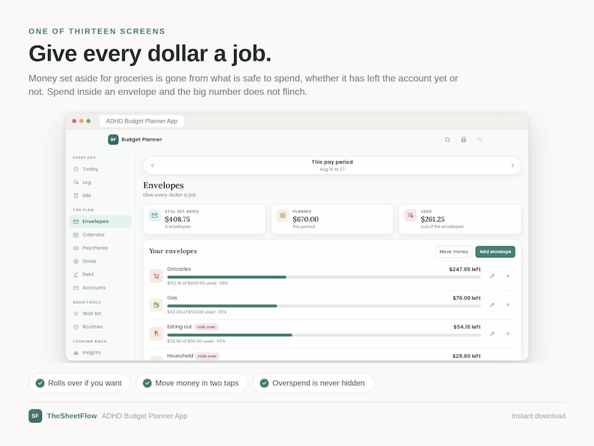This screenshot has height=446, width=594.
Task: Click the Used card list icon
Action: click(x=410, y=216)
